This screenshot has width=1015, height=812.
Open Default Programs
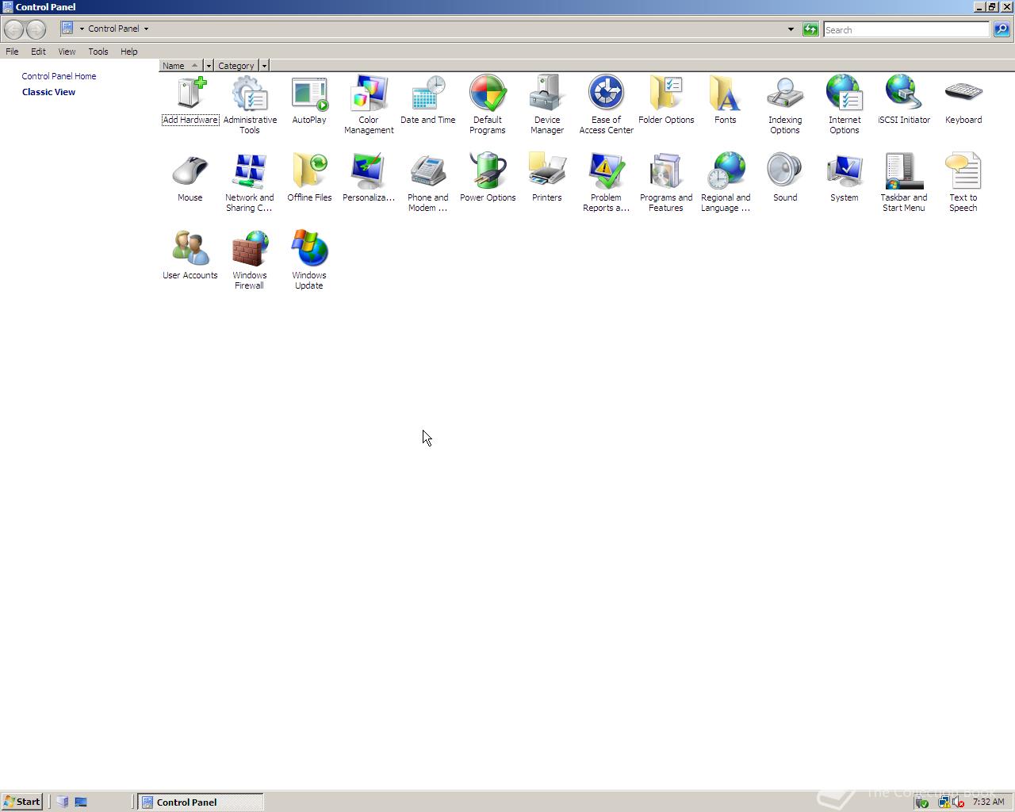tap(488, 104)
